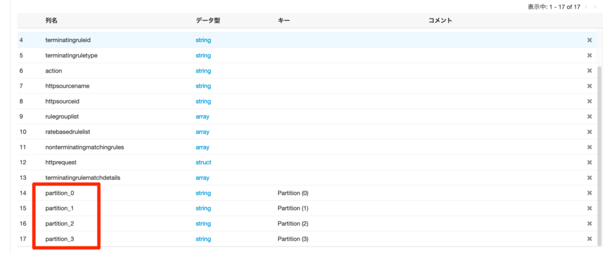Go to previous page arrow

pos(586,7)
